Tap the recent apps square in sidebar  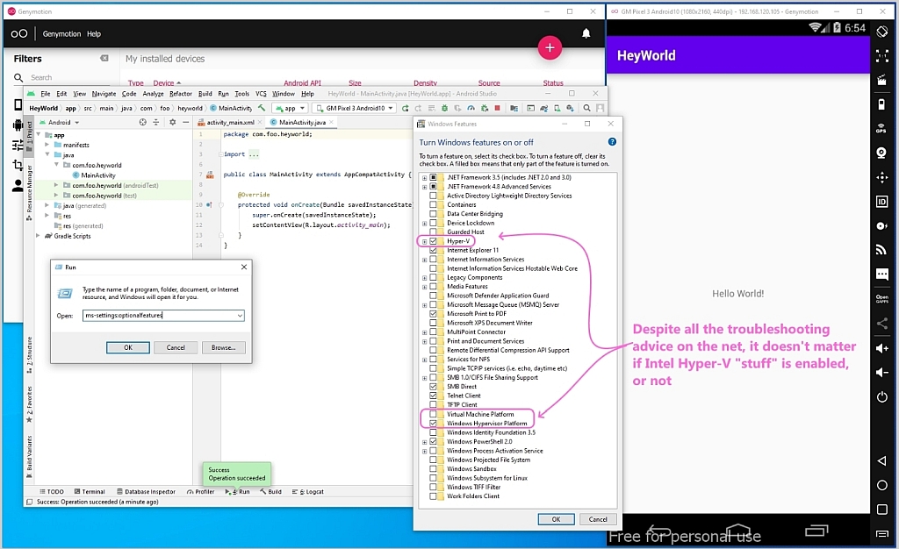(x=881, y=510)
